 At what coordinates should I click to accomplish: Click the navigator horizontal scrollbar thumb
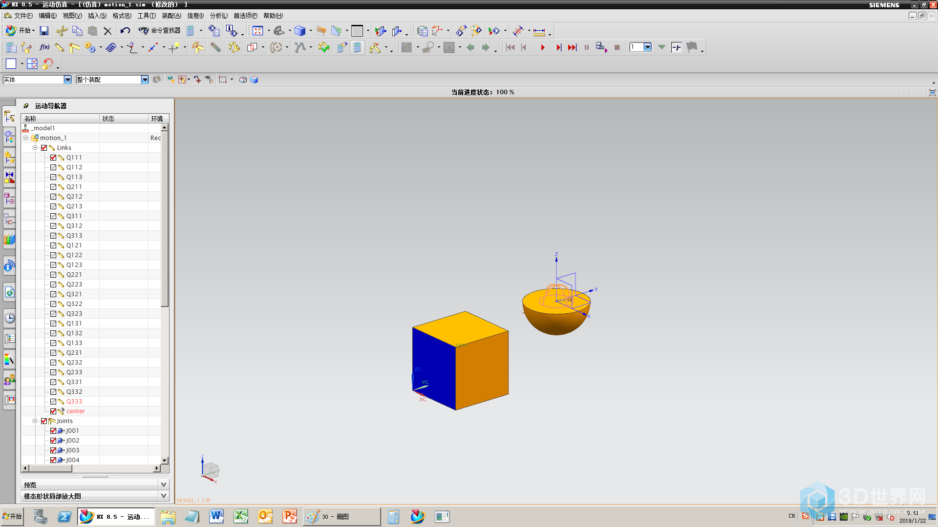tap(50, 468)
